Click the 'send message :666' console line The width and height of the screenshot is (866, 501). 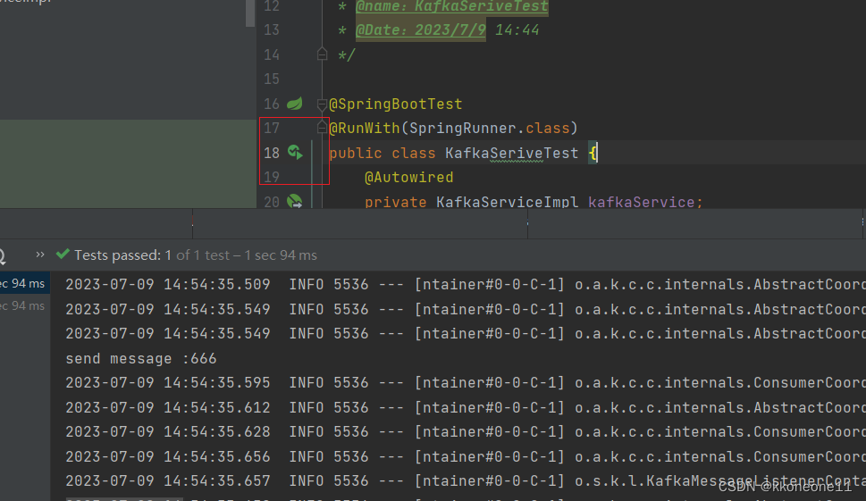click(141, 359)
